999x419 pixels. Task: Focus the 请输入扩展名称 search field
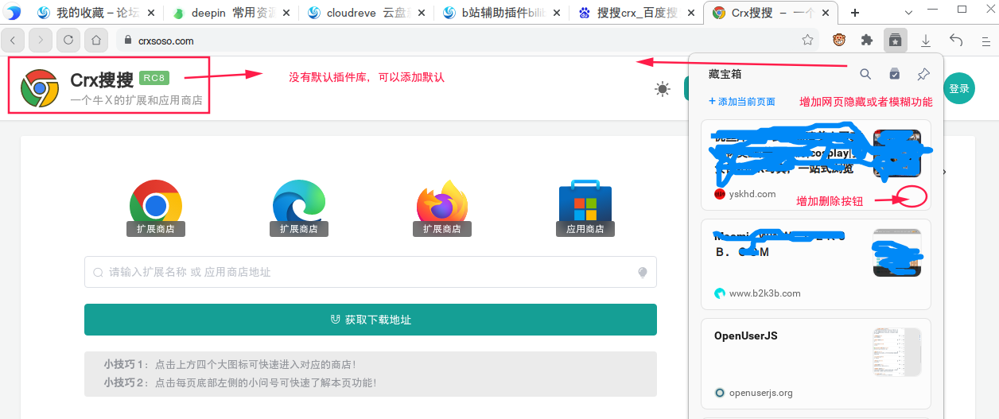coord(371,272)
